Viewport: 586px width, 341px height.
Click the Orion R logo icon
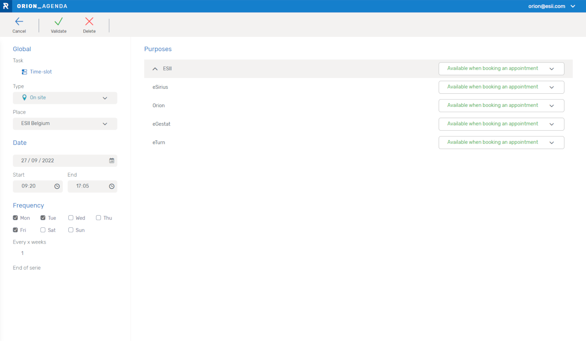tap(6, 6)
